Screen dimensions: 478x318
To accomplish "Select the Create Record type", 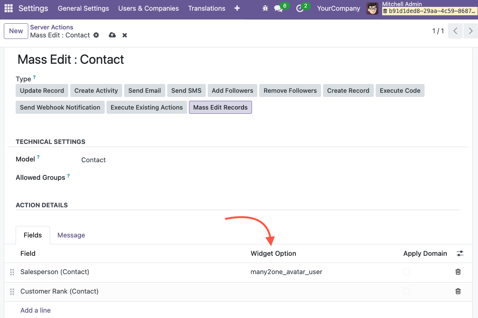I will (348, 90).
